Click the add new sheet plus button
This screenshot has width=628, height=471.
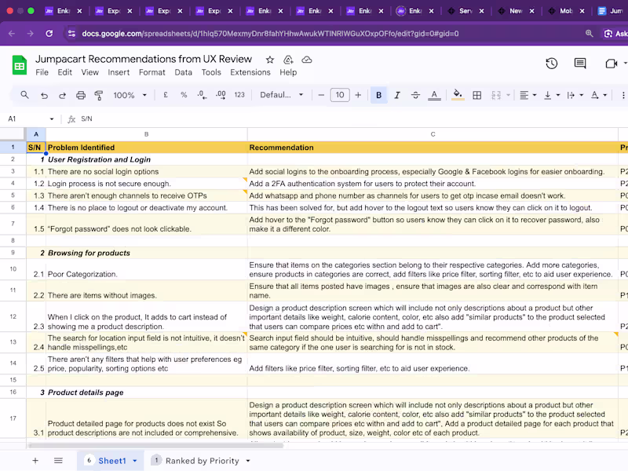pyautogui.click(x=35, y=461)
